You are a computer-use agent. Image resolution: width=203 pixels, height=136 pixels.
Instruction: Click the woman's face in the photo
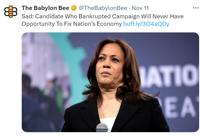(109, 66)
